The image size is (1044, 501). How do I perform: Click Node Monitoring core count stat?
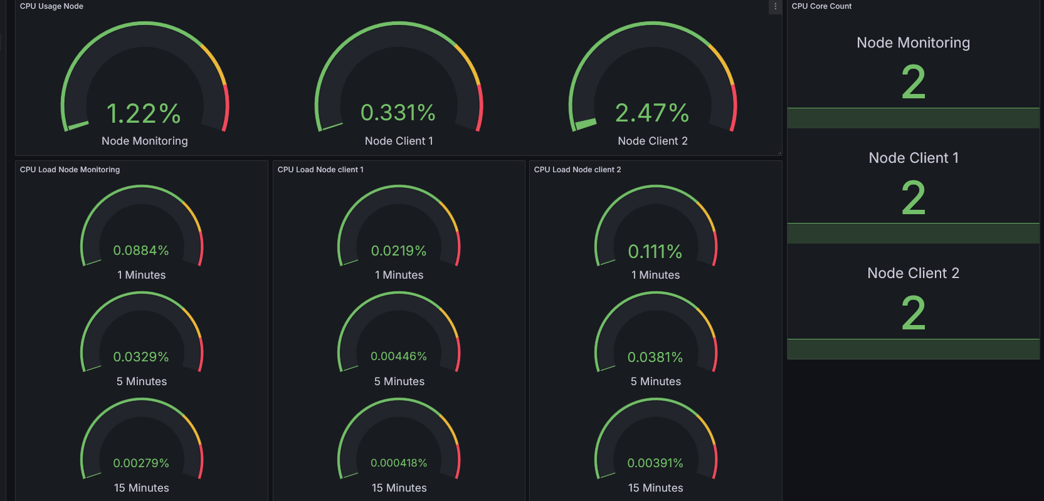point(913,82)
